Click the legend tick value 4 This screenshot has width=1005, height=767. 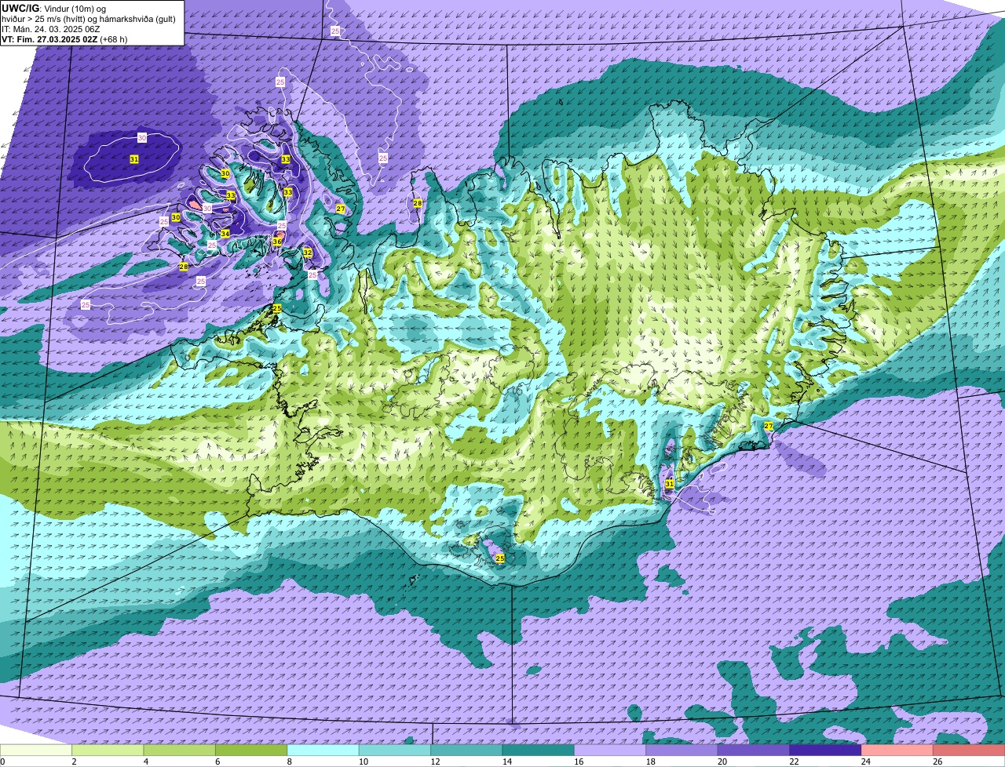tap(145, 762)
